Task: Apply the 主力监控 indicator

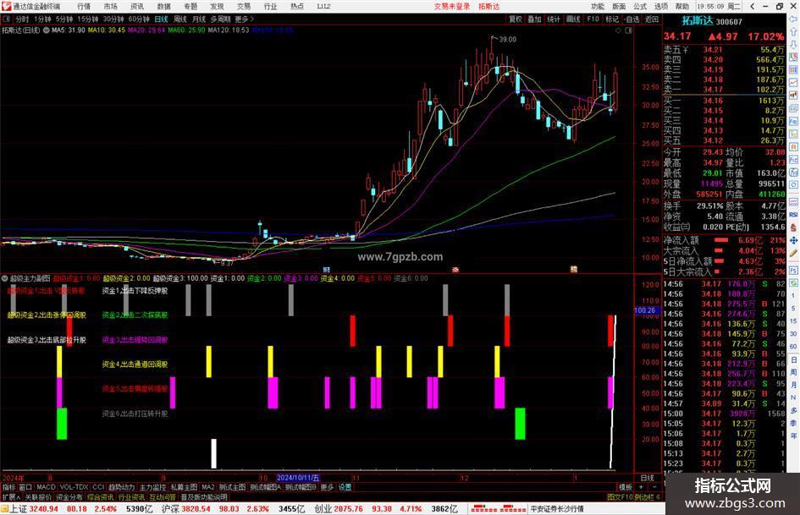Action: coord(152,487)
